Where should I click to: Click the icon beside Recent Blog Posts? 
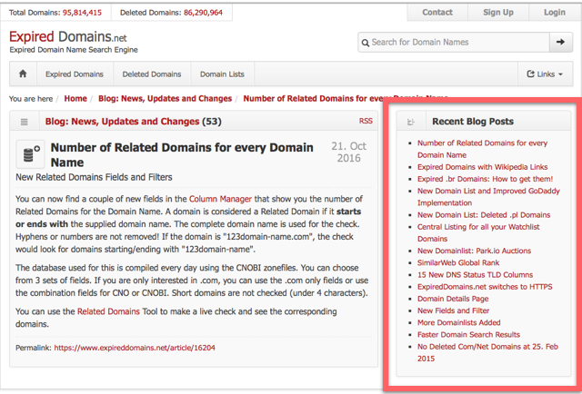coord(410,122)
